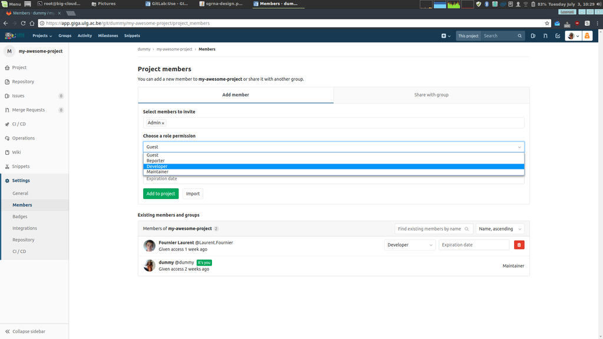Click the security shield icon in the system tray

[x=478, y=4]
